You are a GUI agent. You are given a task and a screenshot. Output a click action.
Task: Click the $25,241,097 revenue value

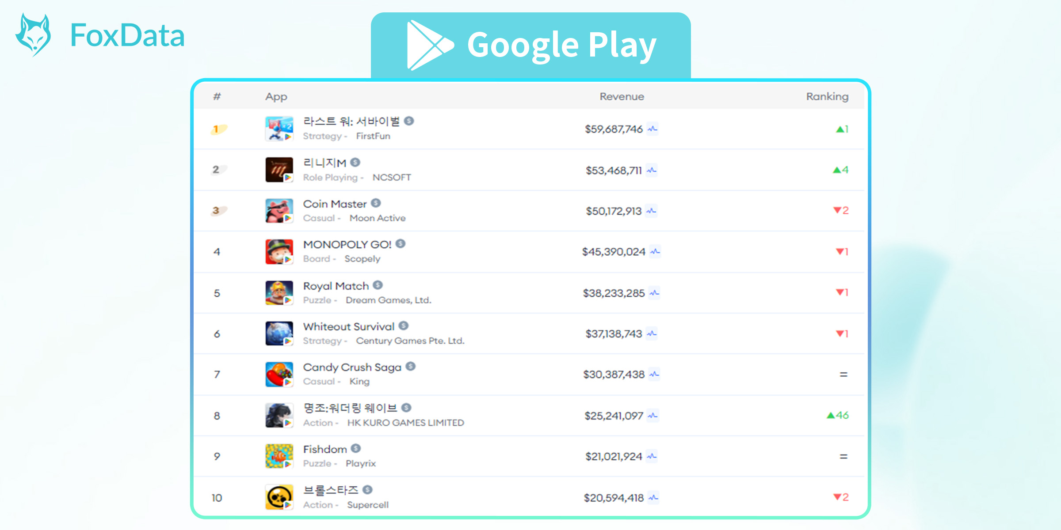(x=614, y=416)
